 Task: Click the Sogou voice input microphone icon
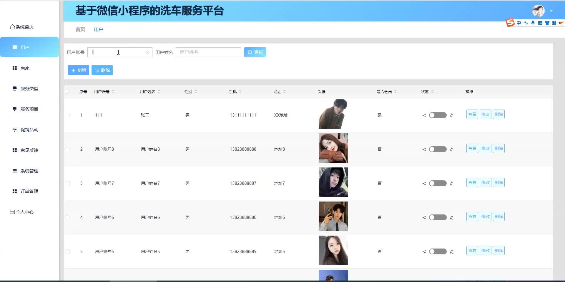(x=533, y=23)
